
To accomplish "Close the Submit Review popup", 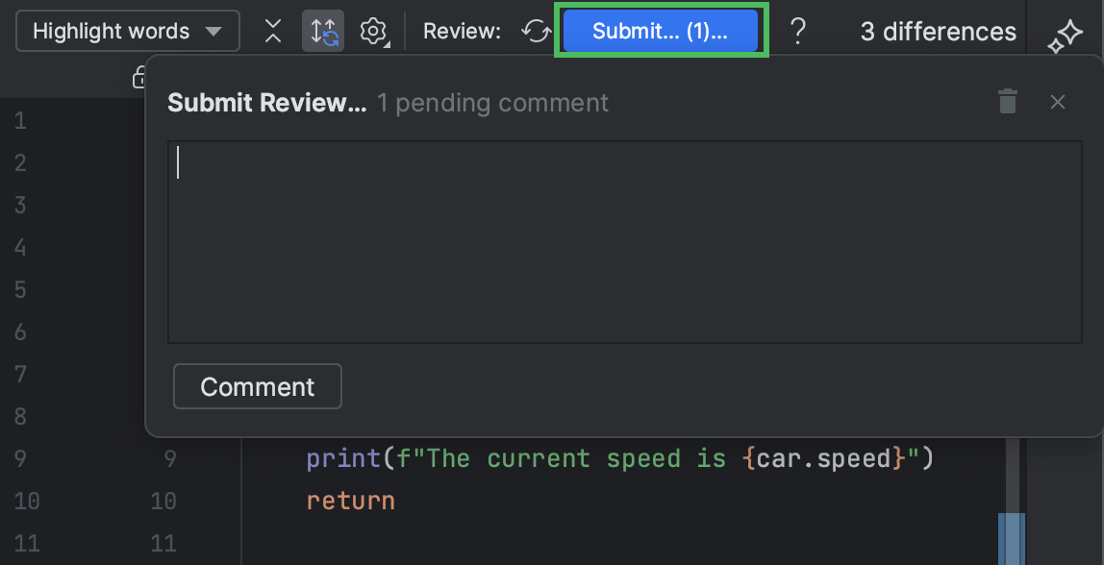I will 1058,102.
